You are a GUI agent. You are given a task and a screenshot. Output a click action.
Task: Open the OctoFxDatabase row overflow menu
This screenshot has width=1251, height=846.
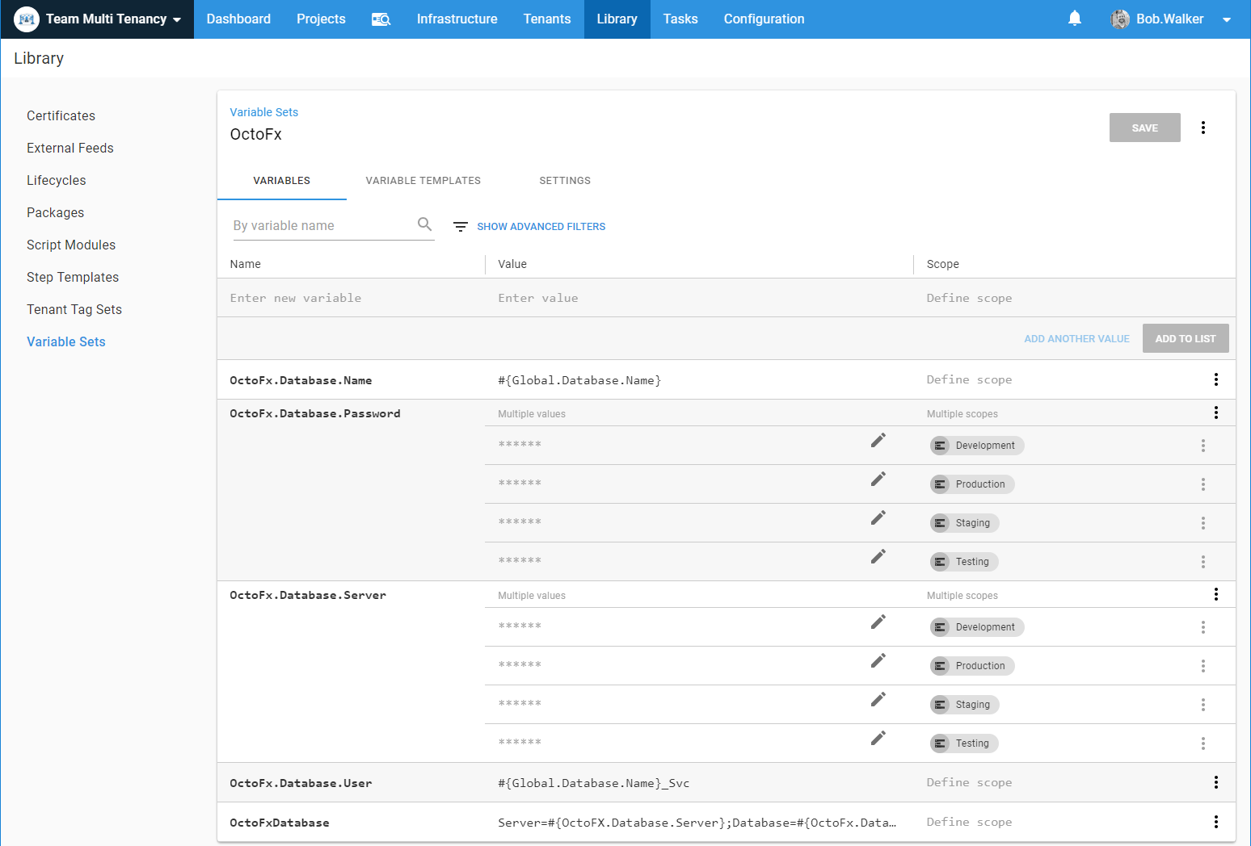[1215, 822]
